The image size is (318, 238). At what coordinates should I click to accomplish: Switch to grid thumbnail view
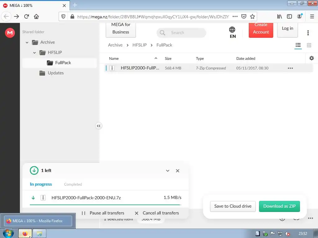(309, 45)
